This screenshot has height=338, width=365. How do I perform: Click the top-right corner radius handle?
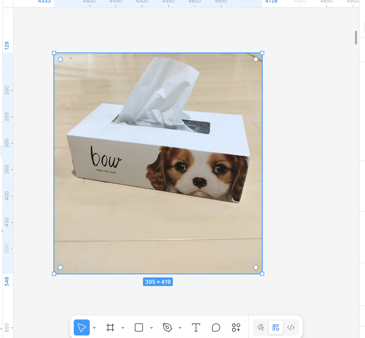point(256,59)
